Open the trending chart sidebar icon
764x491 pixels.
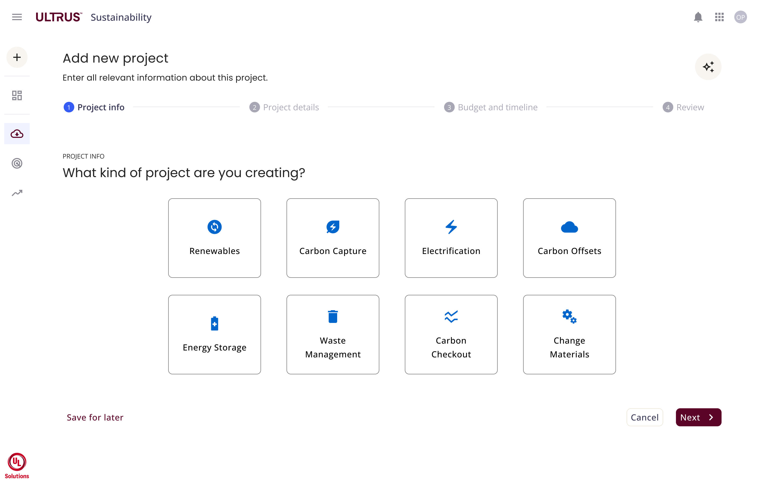tap(17, 193)
